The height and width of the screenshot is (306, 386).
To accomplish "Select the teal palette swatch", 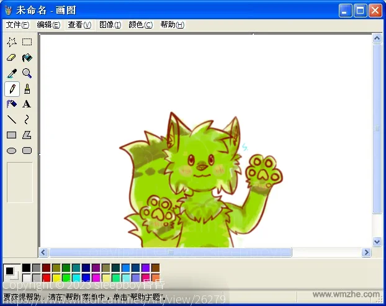I will pyautogui.click(x=76, y=268).
